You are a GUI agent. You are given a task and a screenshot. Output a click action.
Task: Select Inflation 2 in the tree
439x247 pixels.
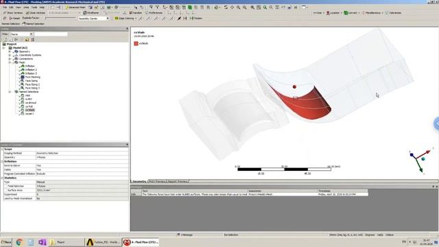[x=31, y=70]
